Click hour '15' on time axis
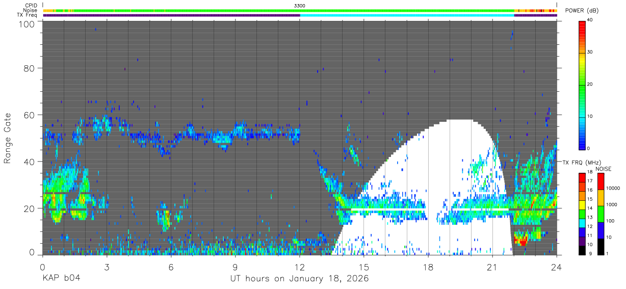This screenshot has height=289, width=626. pyautogui.click(x=364, y=267)
